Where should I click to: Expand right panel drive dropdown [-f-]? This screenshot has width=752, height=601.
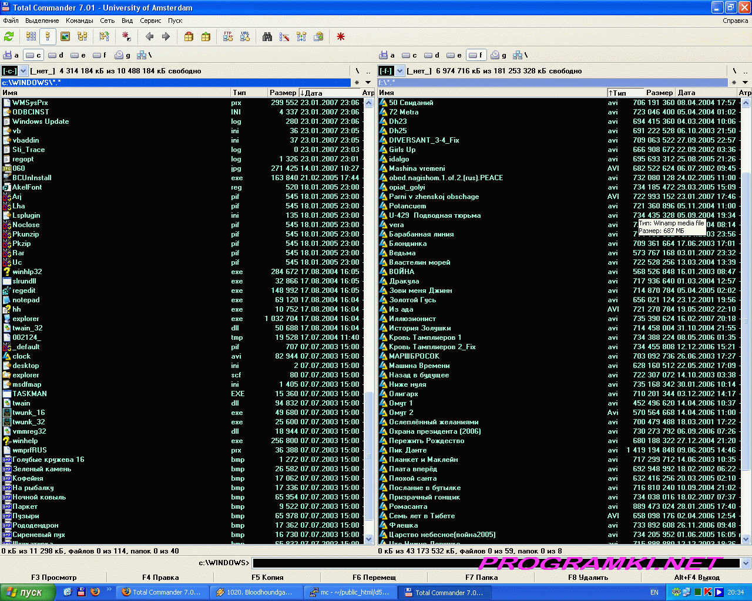(x=400, y=71)
